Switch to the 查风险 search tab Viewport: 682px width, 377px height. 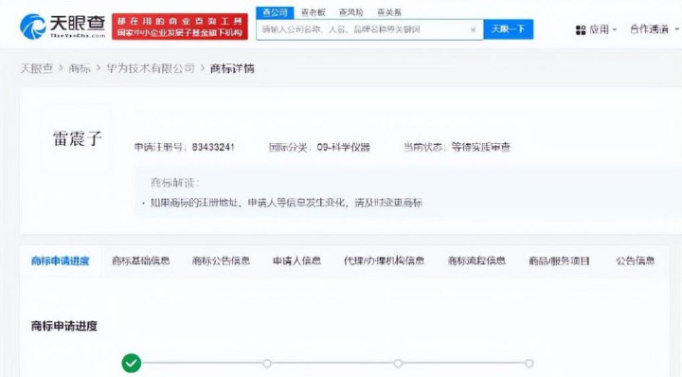[x=351, y=12]
